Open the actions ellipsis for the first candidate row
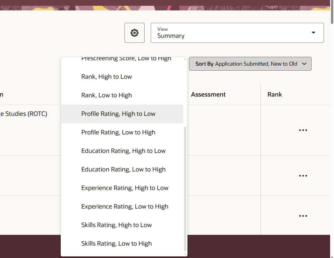Viewport: 334px width, 258px height. click(x=303, y=130)
